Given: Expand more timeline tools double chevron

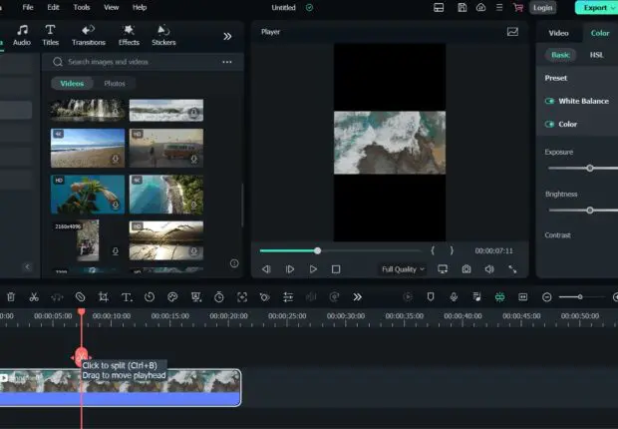Looking at the screenshot, I should point(357,296).
